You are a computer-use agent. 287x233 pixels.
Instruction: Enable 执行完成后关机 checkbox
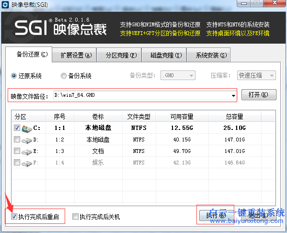tap(75, 217)
